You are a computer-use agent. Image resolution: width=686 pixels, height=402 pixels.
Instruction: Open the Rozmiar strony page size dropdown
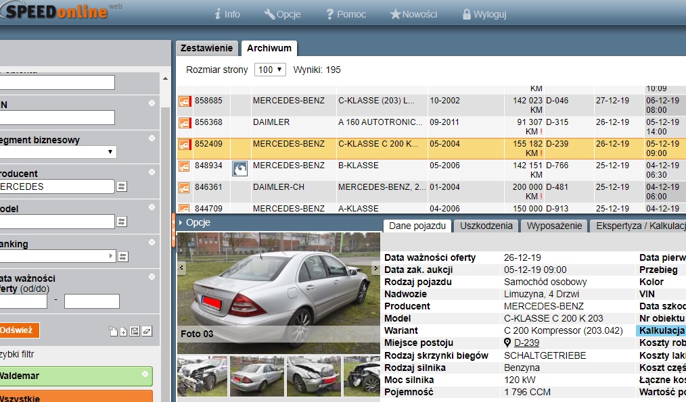[x=270, y=70]
